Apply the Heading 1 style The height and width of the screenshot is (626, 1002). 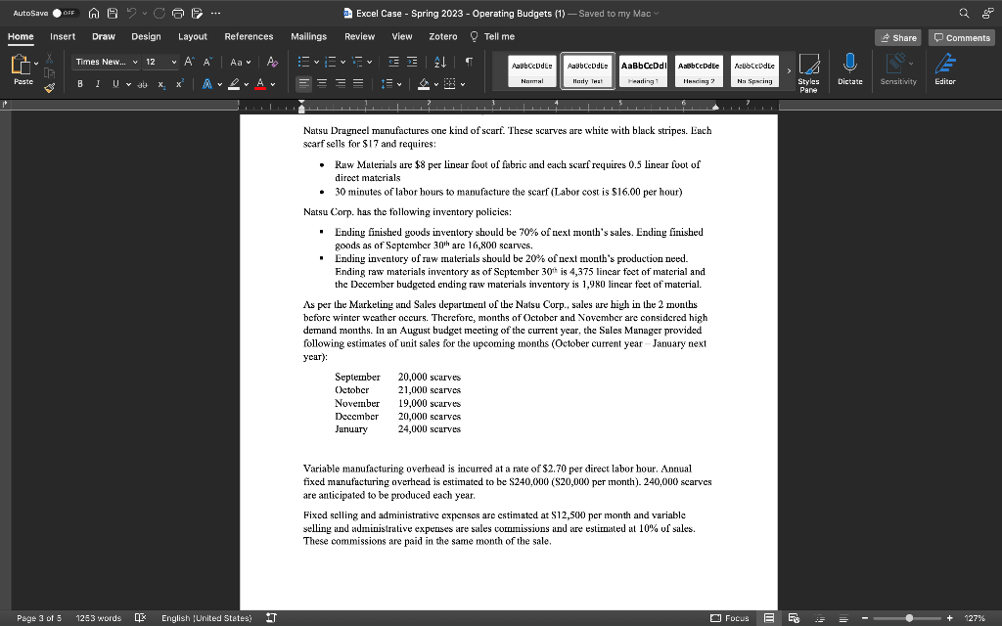coord(644,70)
